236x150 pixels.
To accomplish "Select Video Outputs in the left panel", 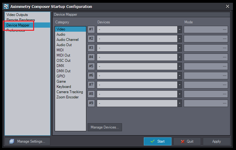I will pyautogui.click(x=17, y=15).
